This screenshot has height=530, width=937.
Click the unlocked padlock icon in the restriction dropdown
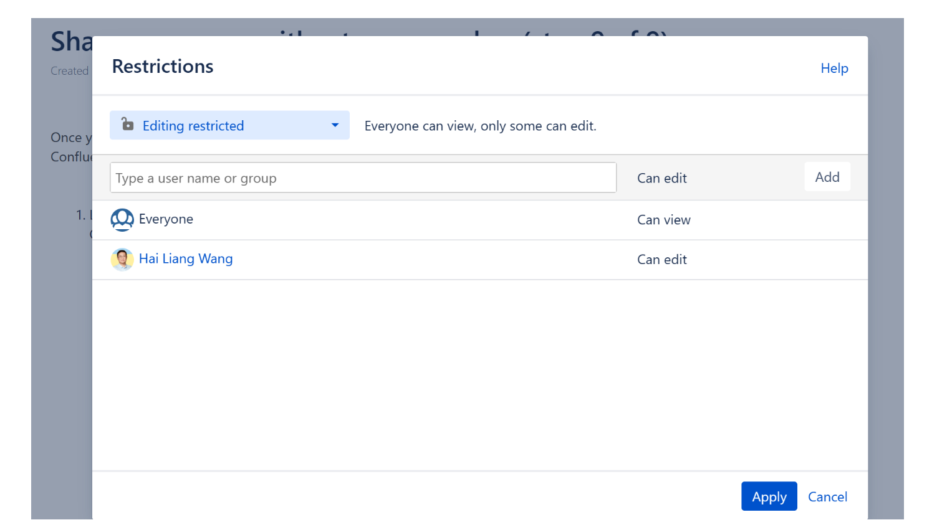click(127, 125)
